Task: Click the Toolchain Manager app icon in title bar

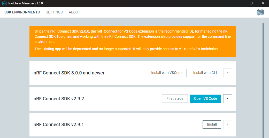Action: point(4,3)
